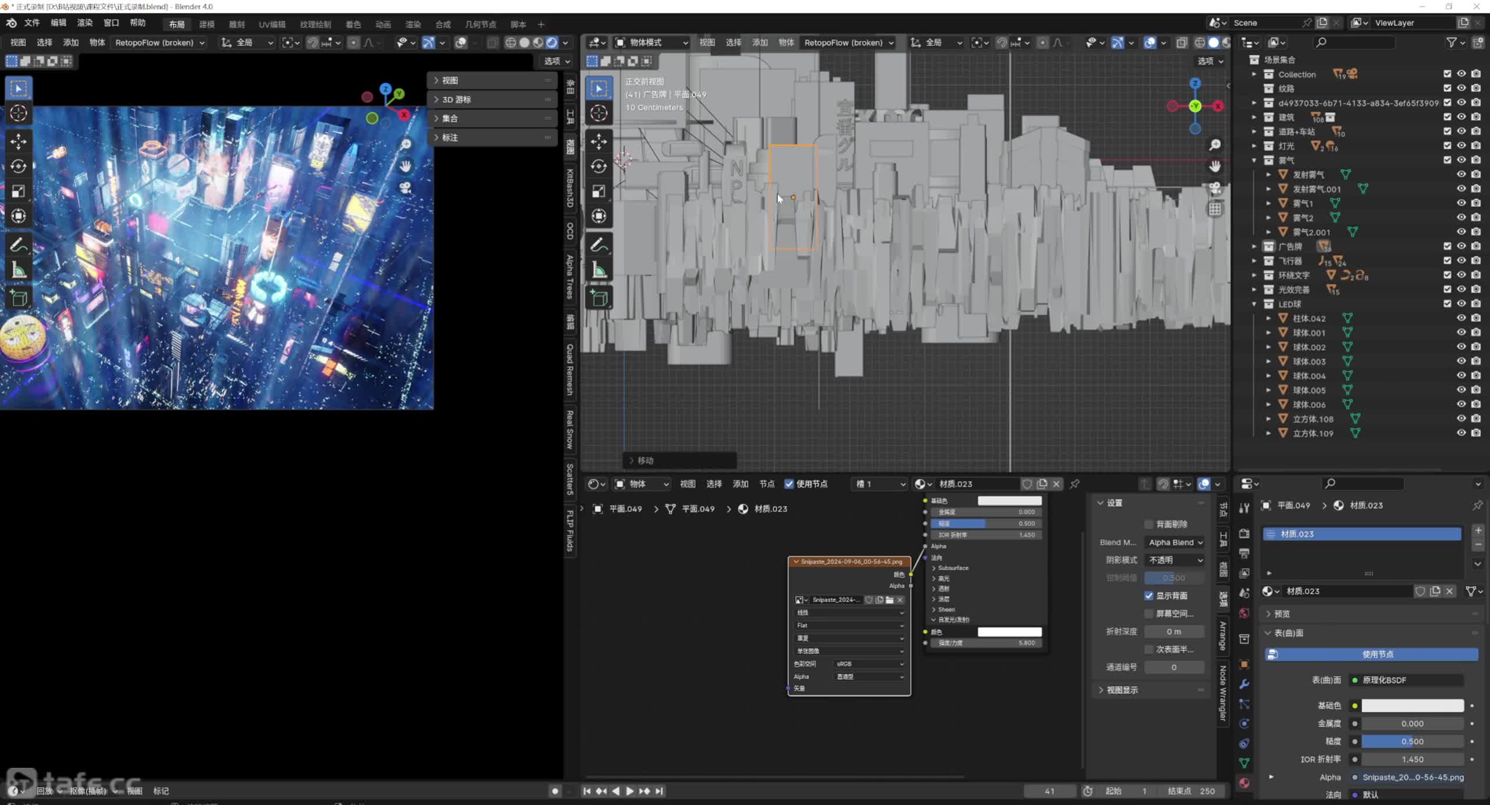
Task: Toggle camera view icon in right viewport
Action: pos(1215,188)
